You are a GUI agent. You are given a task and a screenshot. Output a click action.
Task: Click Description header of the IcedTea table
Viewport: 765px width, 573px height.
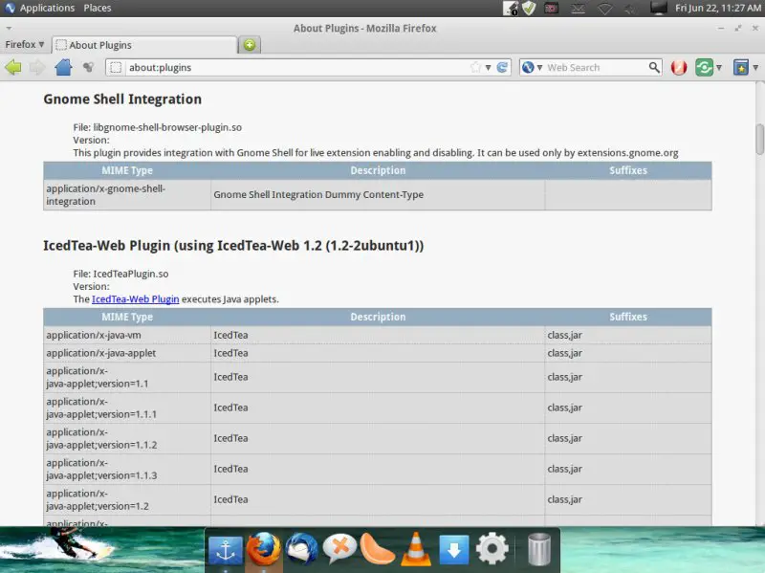tap(378, 317)
